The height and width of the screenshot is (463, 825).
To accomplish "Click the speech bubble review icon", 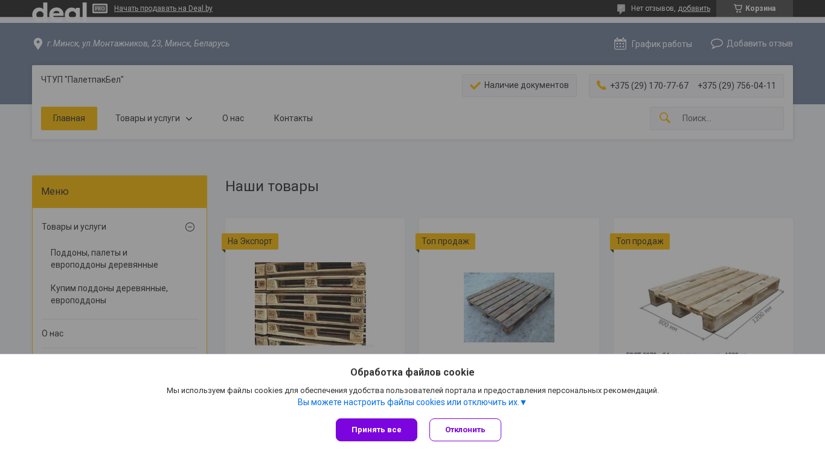I will point(716,43).
